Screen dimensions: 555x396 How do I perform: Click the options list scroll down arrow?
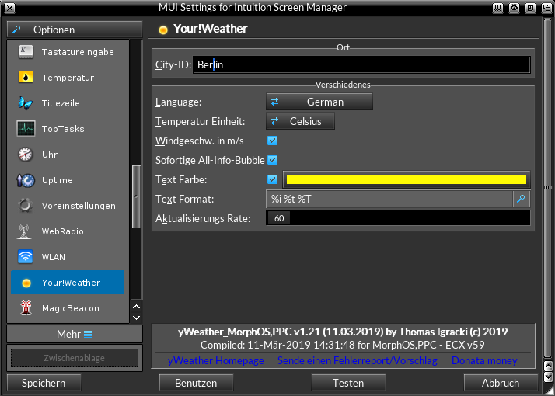136,318
